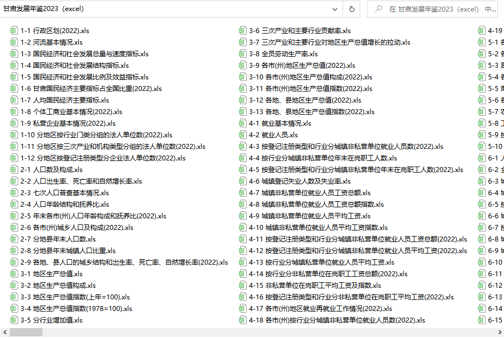Select file icon of 2-1 人口数及构成.xls

(x=14, y=170)
